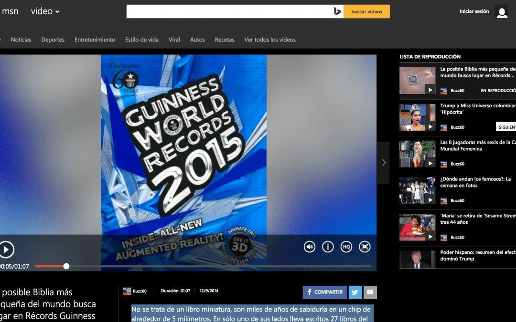Click the buscar videos button
516x322 pixels.
click(x=366, y=11)
